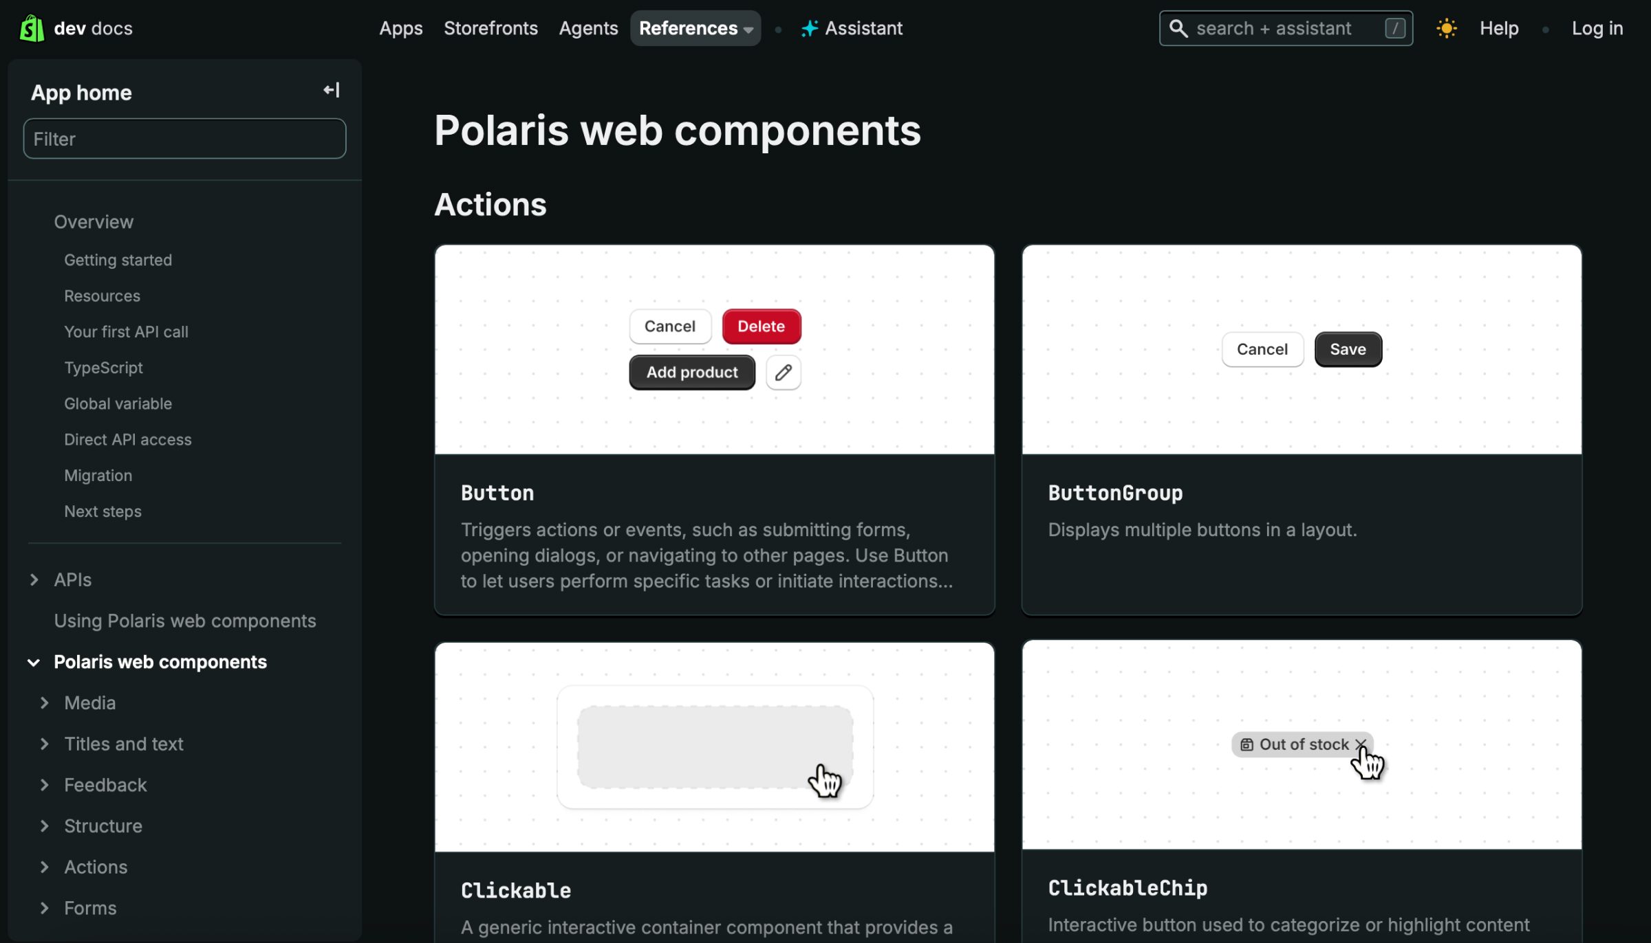Expand the APIs section

click(34, 580)
